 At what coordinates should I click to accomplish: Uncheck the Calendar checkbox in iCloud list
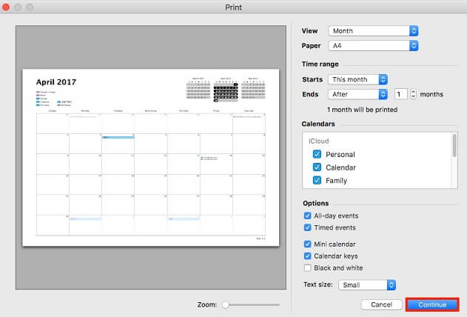click(x=317, y=167)
